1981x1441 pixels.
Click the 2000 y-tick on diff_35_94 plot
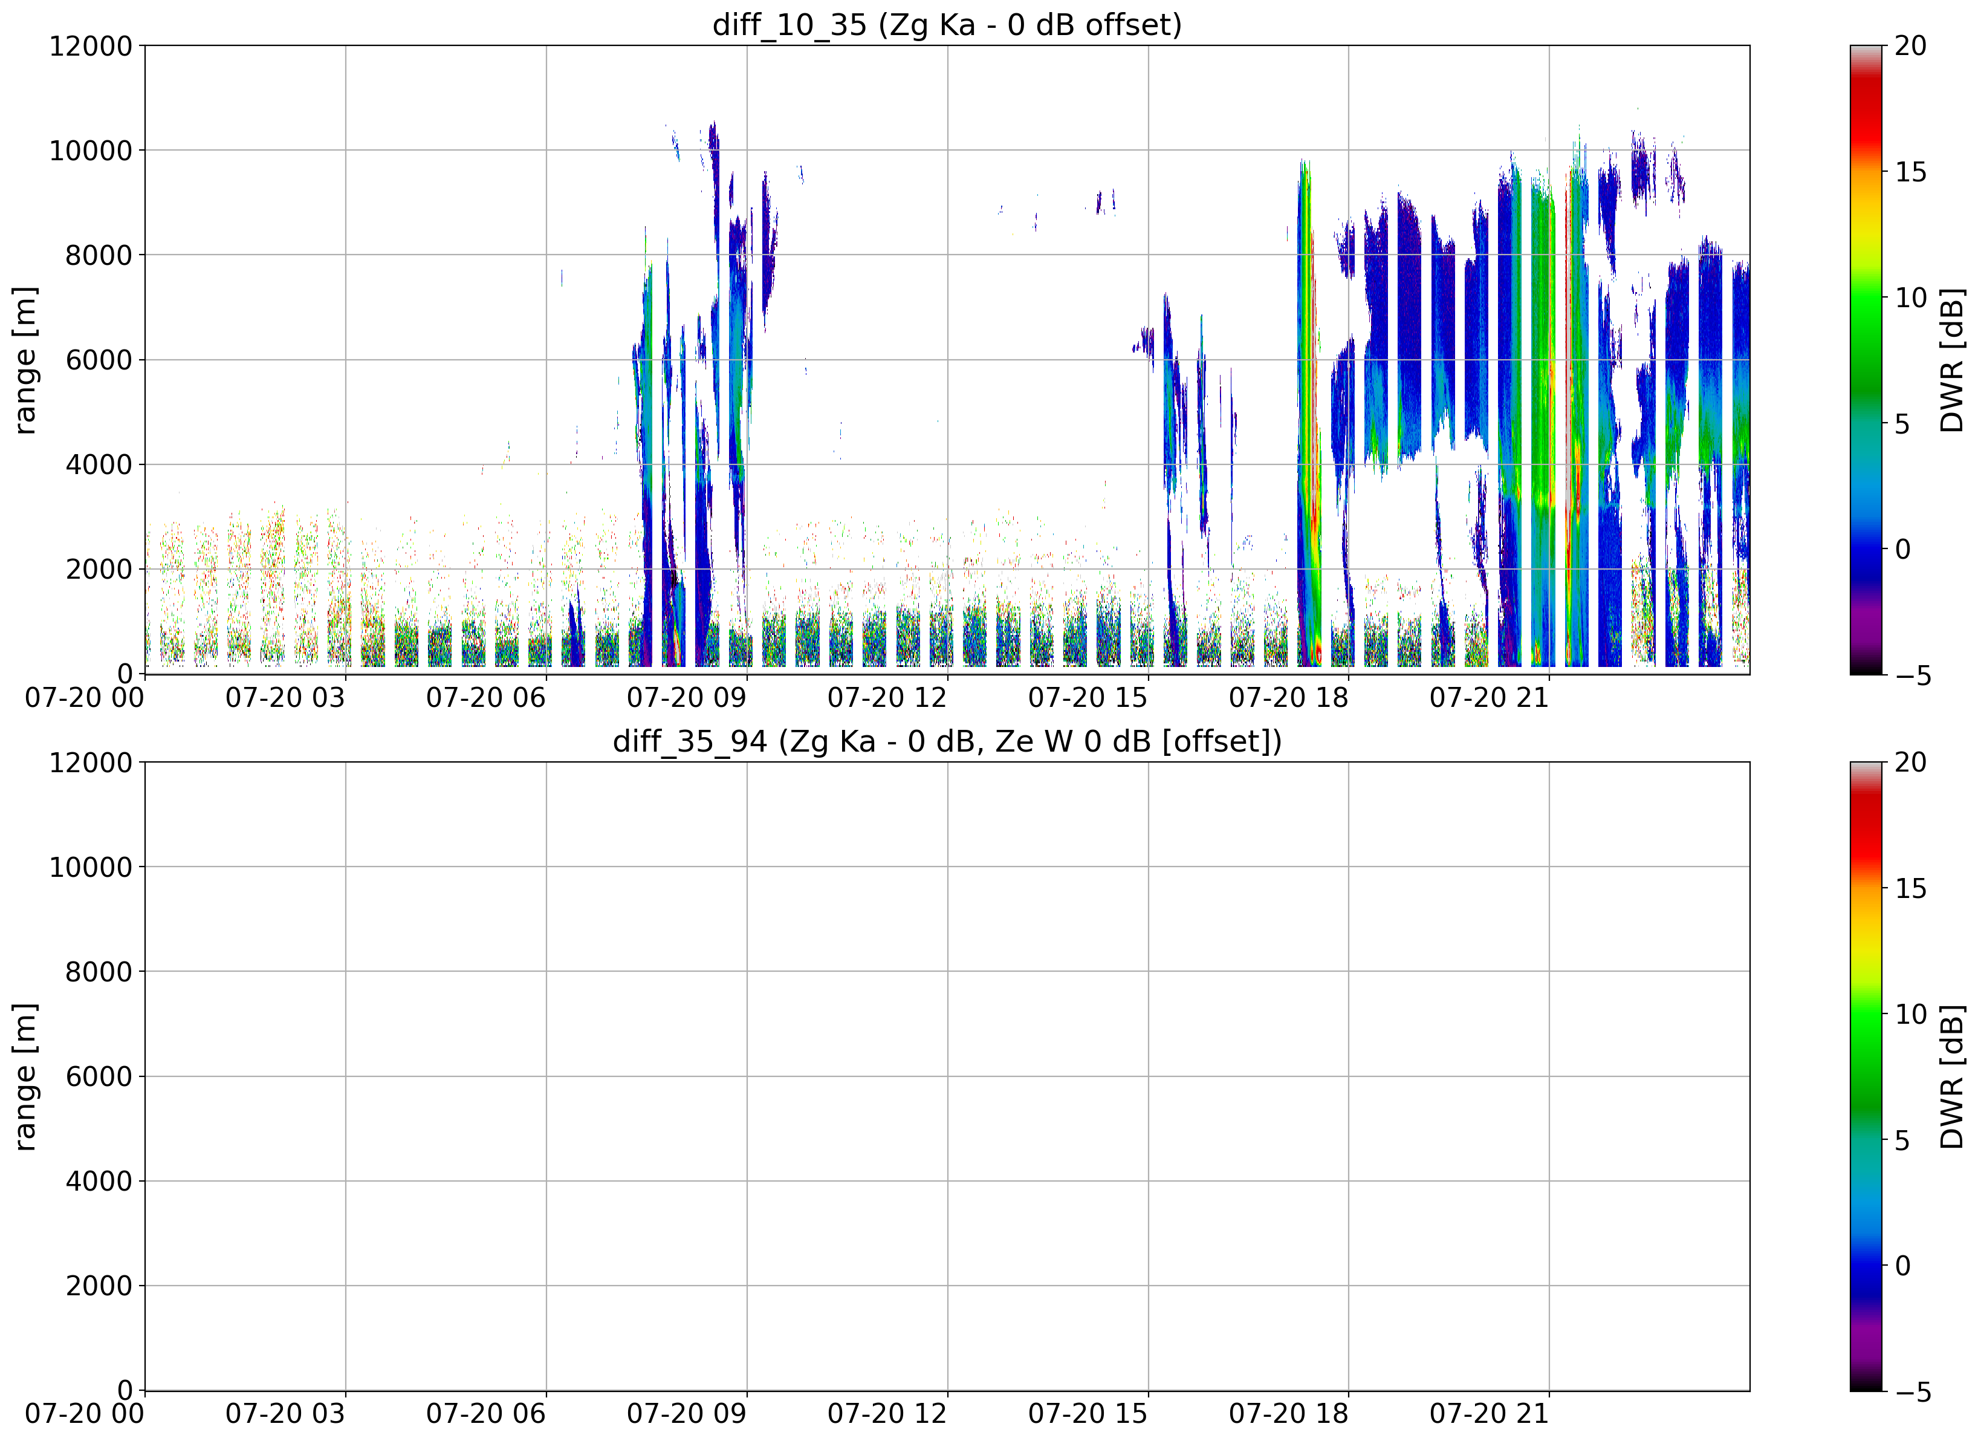pyautogui.click(x=99, y=1286)
